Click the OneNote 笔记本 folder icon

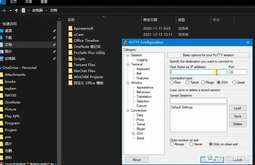tap(70, 46)
